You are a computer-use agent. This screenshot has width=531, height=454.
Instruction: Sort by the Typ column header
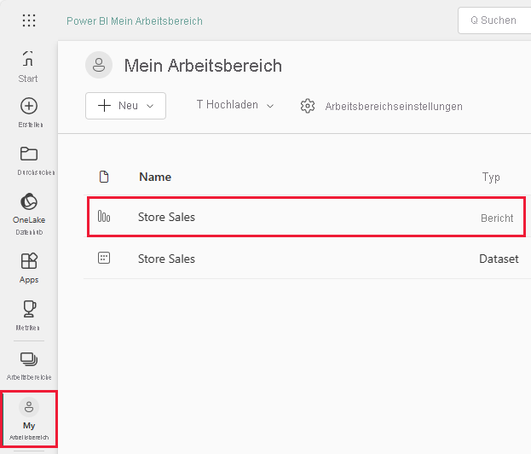click(491, 178)
